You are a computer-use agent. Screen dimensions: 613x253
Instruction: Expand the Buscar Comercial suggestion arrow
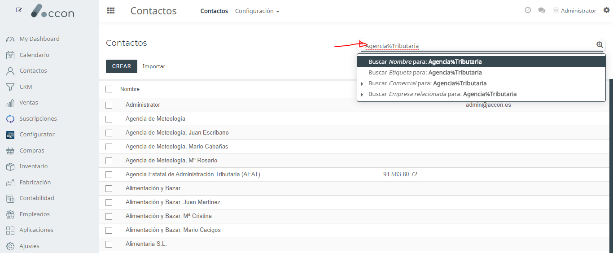coord(362,83)
